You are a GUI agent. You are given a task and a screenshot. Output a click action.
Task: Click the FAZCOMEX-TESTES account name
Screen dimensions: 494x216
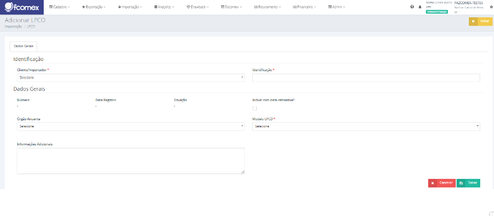[468, 2]
